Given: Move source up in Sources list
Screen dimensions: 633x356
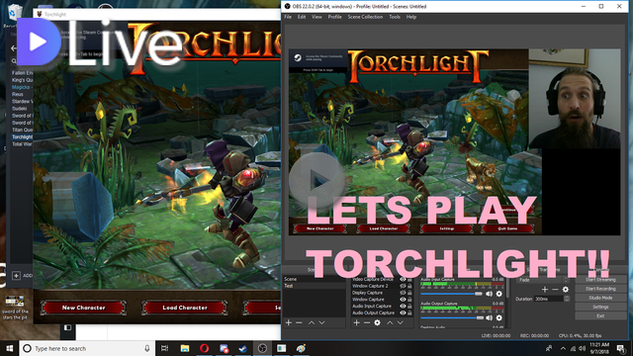Looking at the screenshot, I should point(390,322).
